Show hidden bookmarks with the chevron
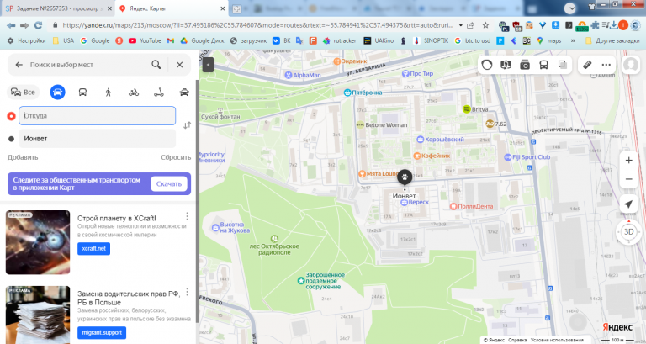The height and width of the screenshot is (344, 646). (x=573, y=40)
